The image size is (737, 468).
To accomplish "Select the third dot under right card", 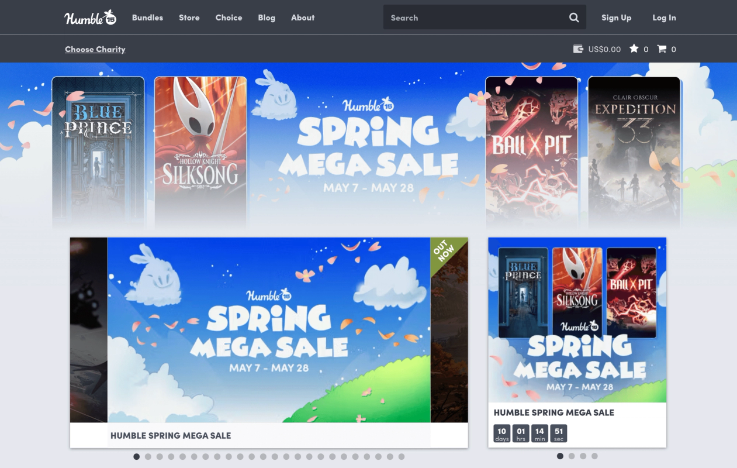I will [583, 456].
